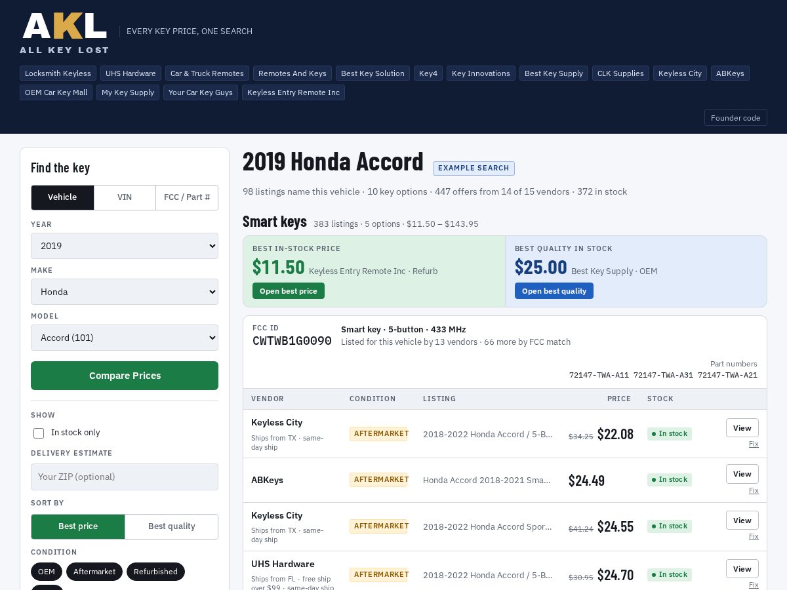Click the $11.50 best in-stock price

pos(279,267)
